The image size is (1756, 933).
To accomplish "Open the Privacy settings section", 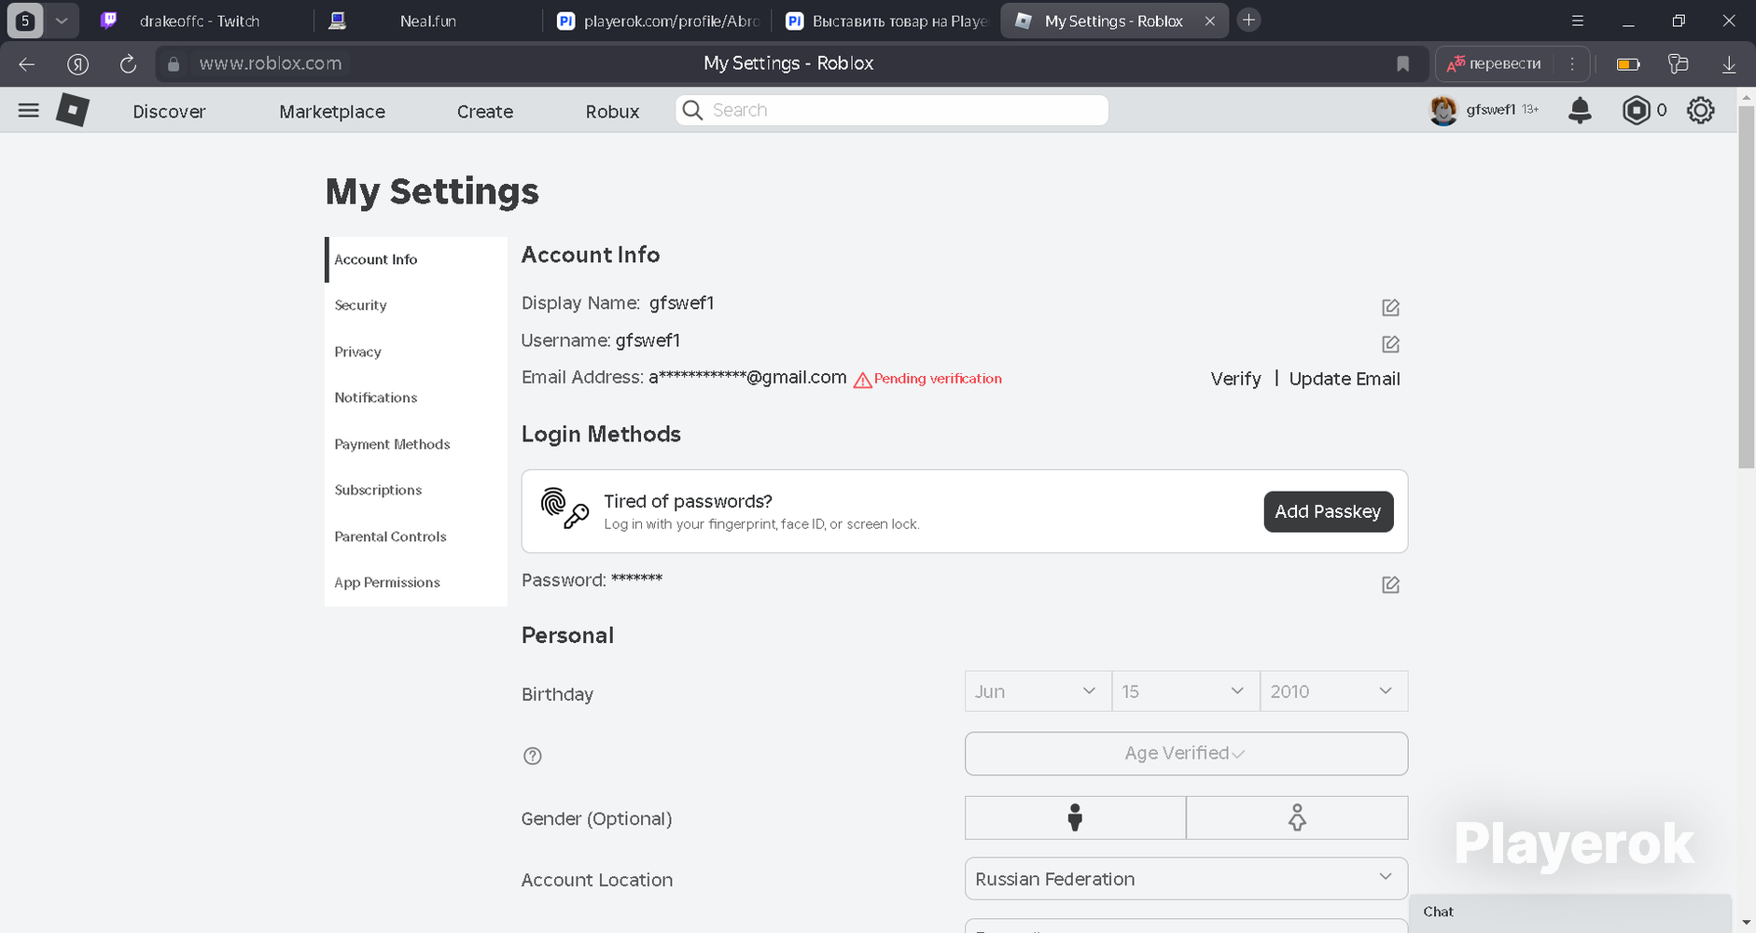I will (416, 352).
